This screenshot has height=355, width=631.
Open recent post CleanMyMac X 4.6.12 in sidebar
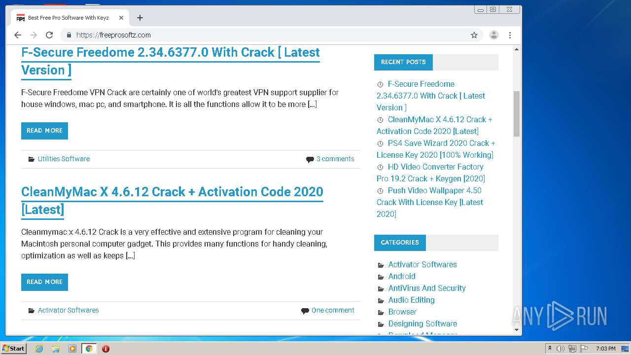(434, 125)
